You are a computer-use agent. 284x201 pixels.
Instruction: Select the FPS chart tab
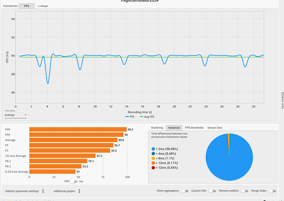click(x=27, y=6)
